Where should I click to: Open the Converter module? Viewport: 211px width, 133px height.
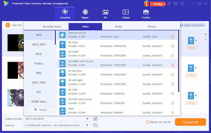65,14
